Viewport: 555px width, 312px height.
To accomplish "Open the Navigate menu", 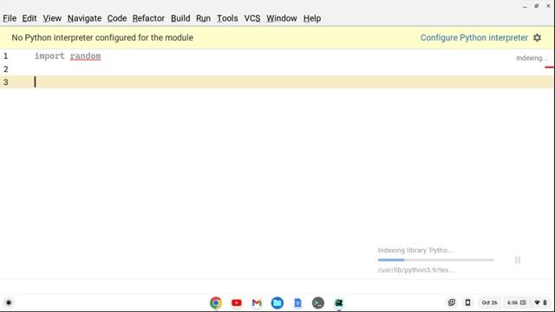I will [85, 18].
